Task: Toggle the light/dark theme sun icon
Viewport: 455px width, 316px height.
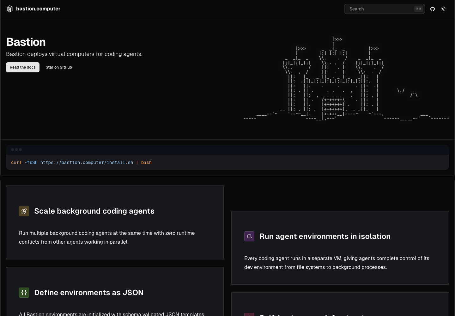Action: click(x=443, y=9)
